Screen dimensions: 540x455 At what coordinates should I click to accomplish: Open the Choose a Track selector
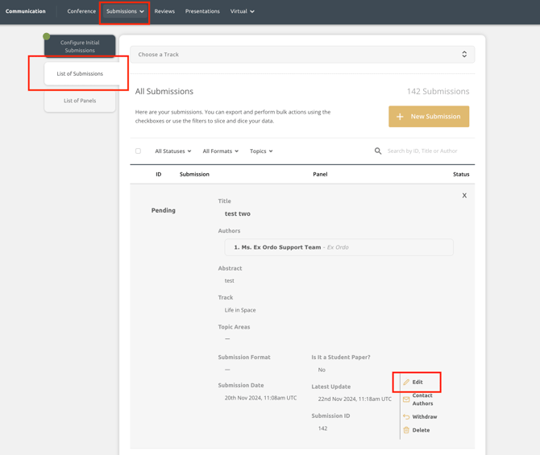click(x=303, y=55)
